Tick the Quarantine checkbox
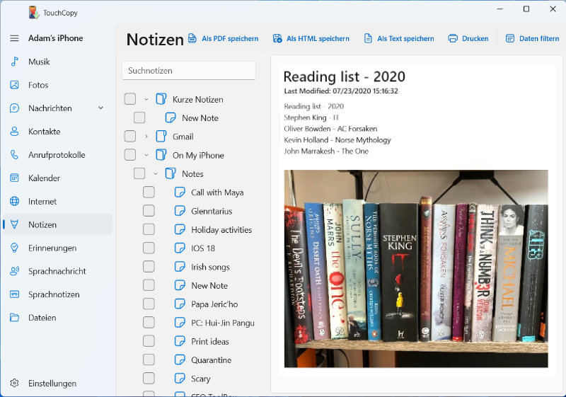 (x=149, y=359)
